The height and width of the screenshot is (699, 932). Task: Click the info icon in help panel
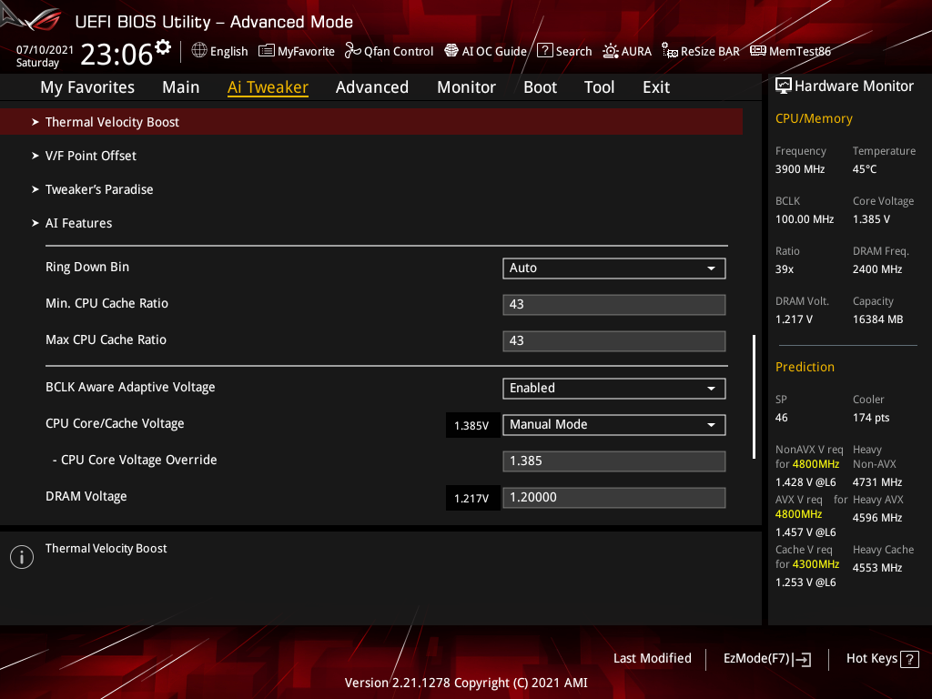coord(22,557)
